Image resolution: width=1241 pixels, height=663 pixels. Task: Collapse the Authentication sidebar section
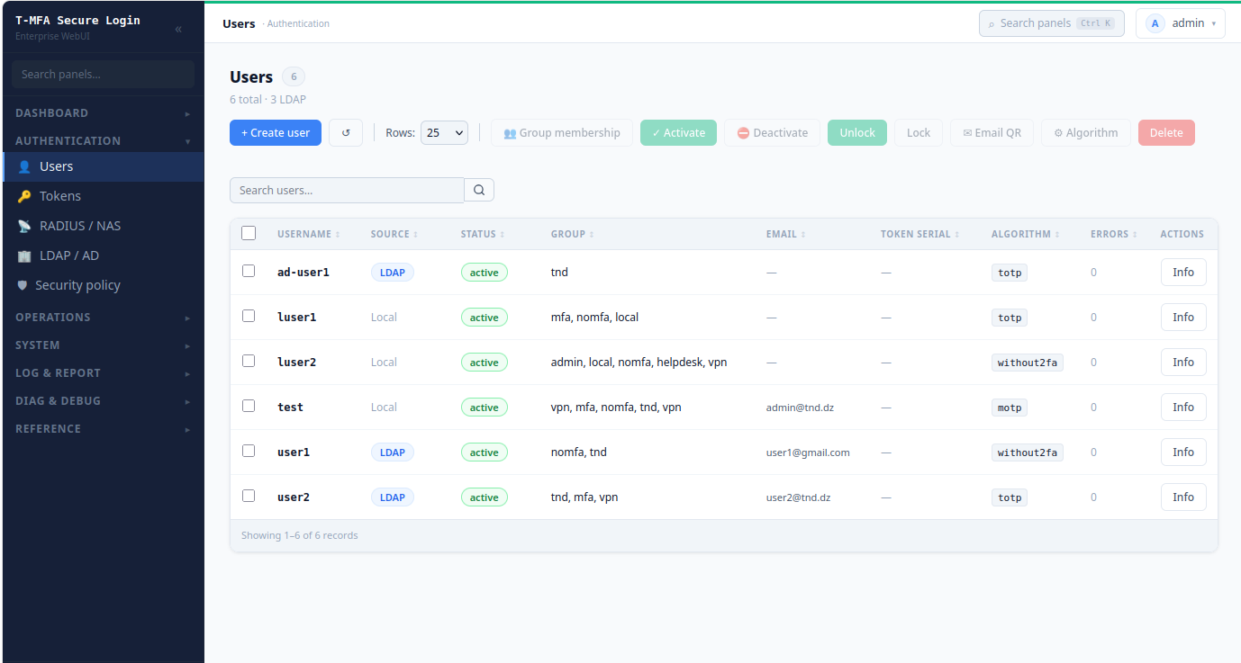(x=102, y=141)
